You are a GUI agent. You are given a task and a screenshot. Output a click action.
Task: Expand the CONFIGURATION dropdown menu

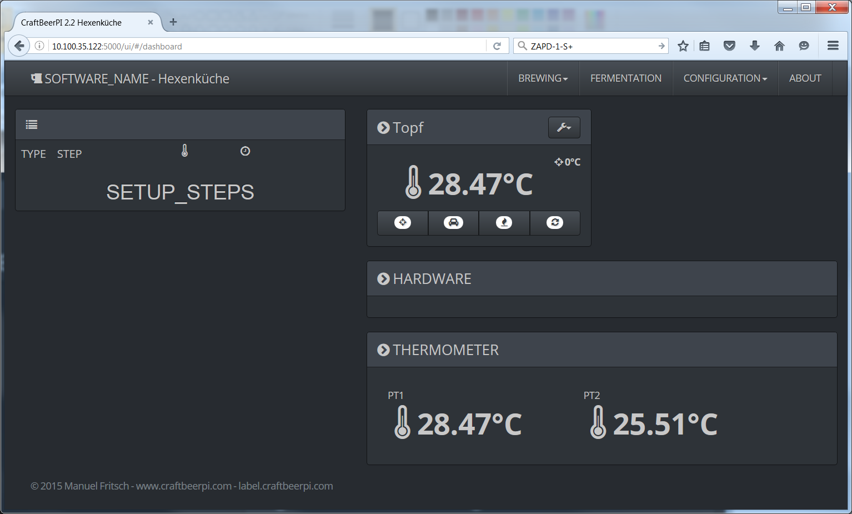click(725, 78)
